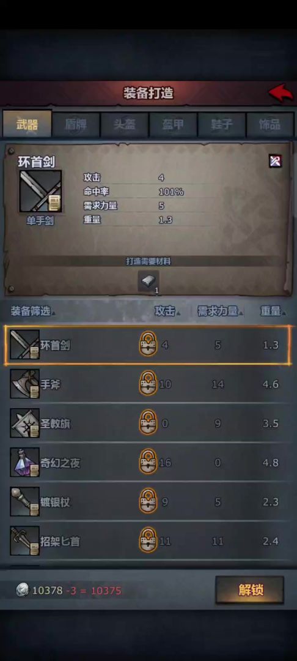Click the 解锁 unlock button
297x661 pixels.
(250, 590)
